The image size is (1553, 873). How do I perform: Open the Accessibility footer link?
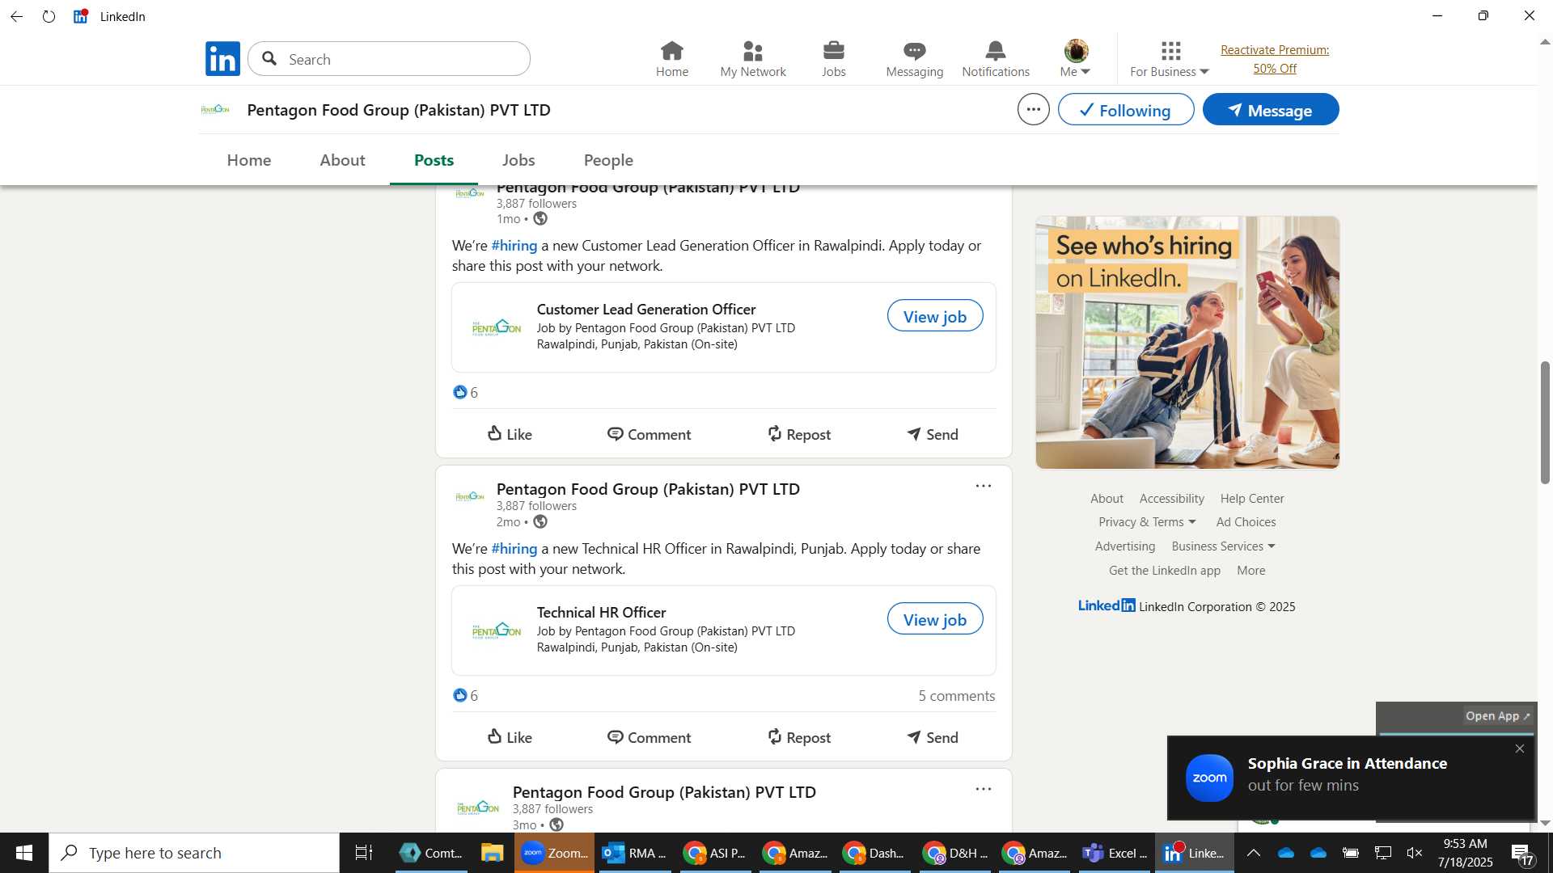[1171, 499]
